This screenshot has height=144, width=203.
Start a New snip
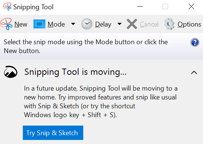[x=21, y=24]
